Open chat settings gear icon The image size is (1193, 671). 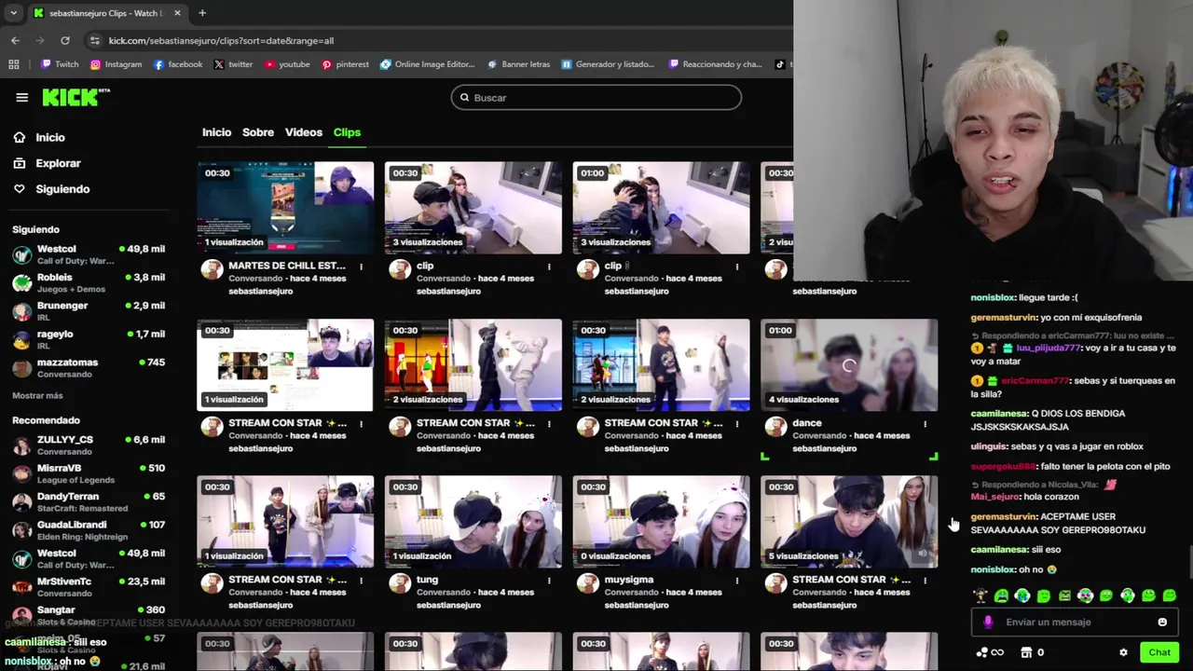point(1123,652)
